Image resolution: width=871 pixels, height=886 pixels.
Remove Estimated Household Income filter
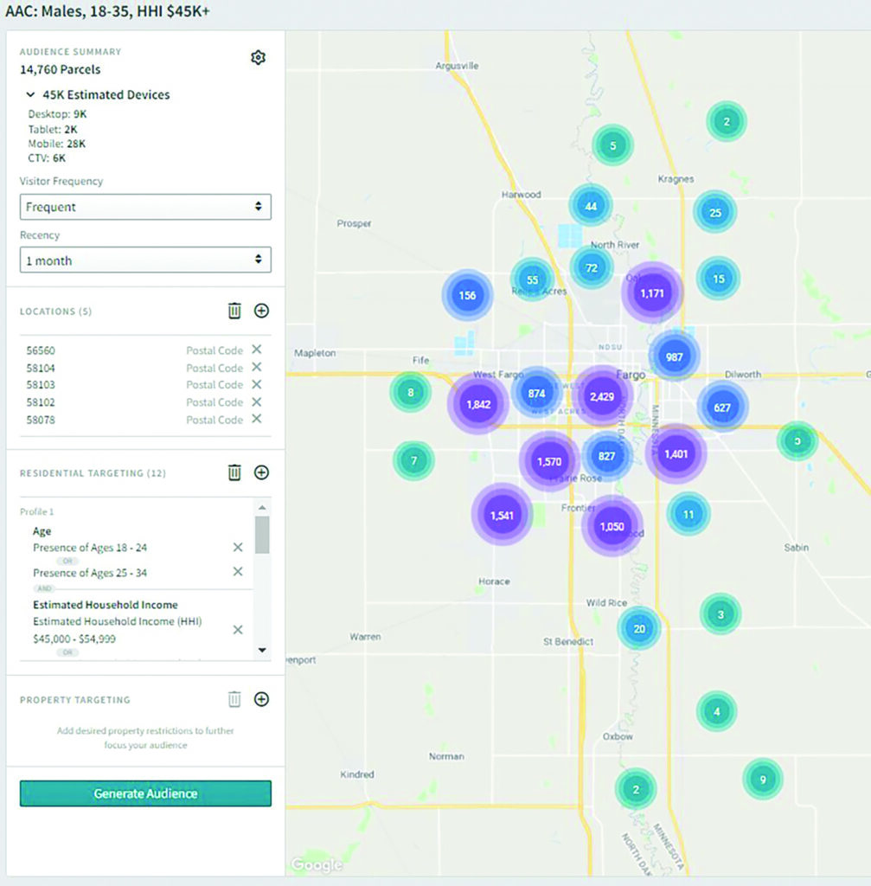[238, 630]
